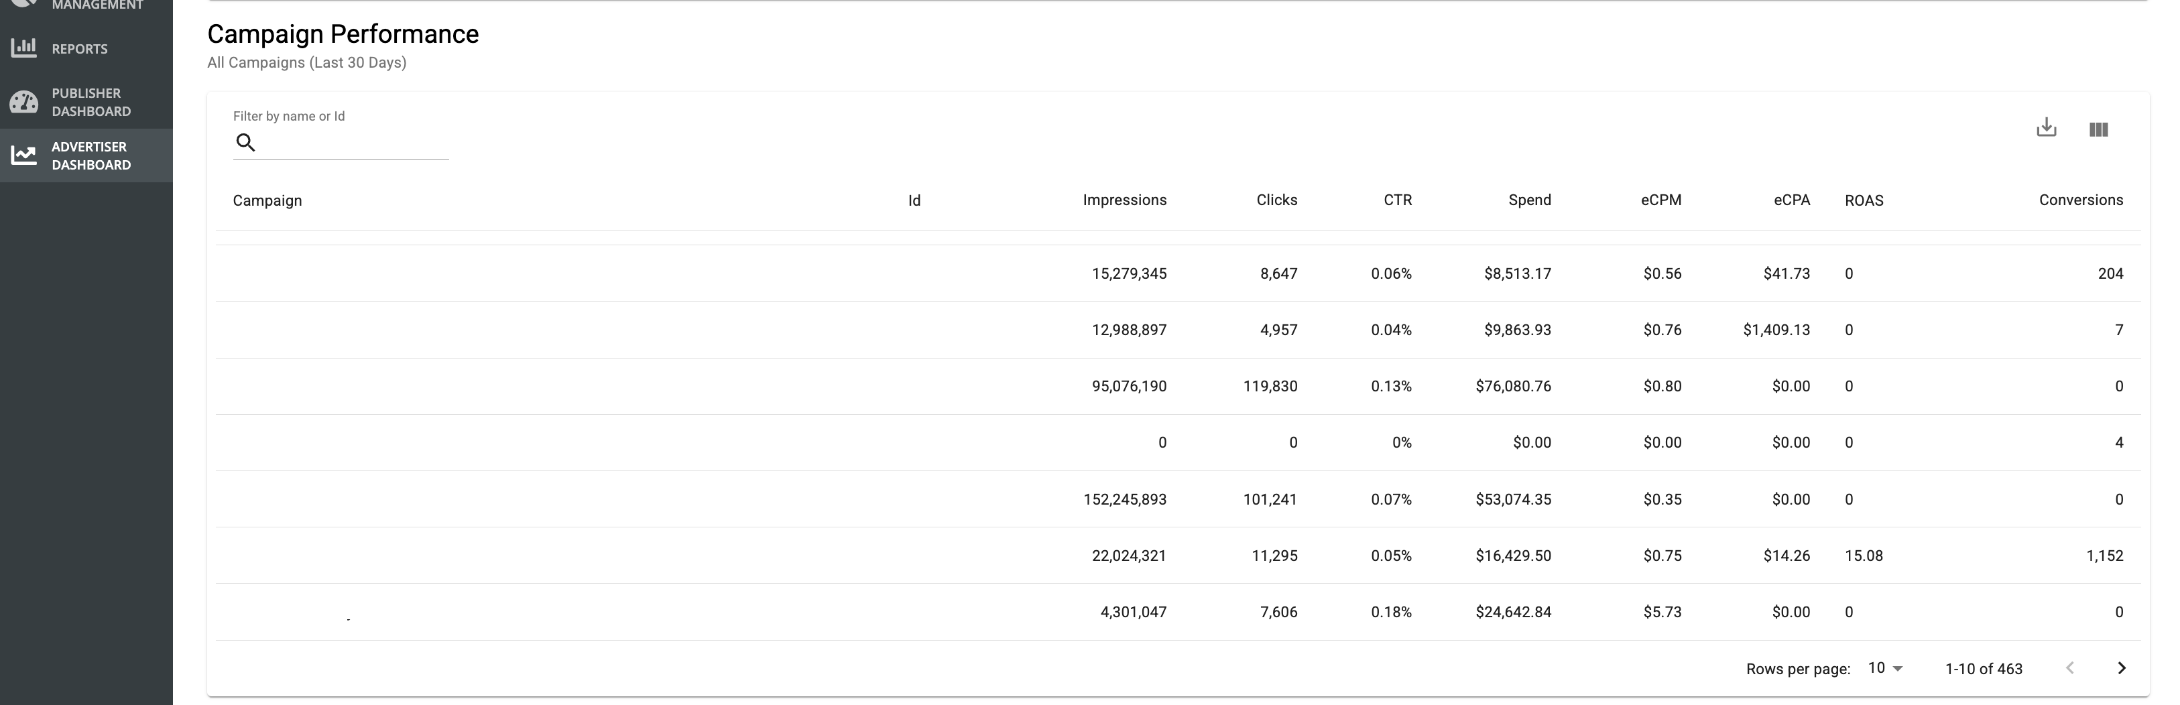Sort by the eCPM column header

coord(1661,200)
